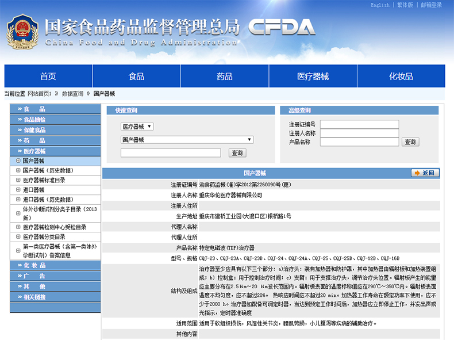The width and height of the screenshot is (454, 340).
Task: Click the advanced search 查询 button
Action: click(x=410, y=142)
